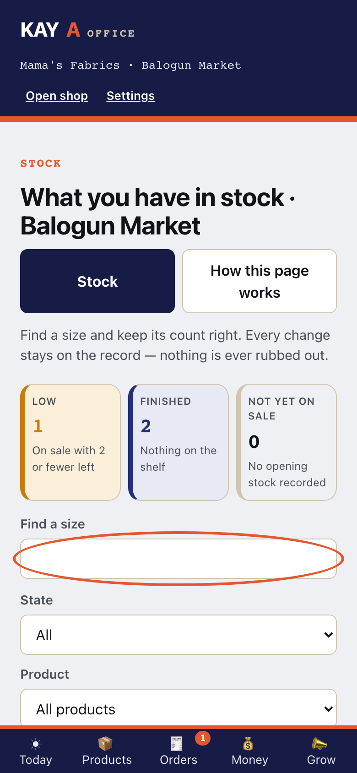Click the Orders notification badge
Screen dimensions: 357x773
(x=203, y=738)
